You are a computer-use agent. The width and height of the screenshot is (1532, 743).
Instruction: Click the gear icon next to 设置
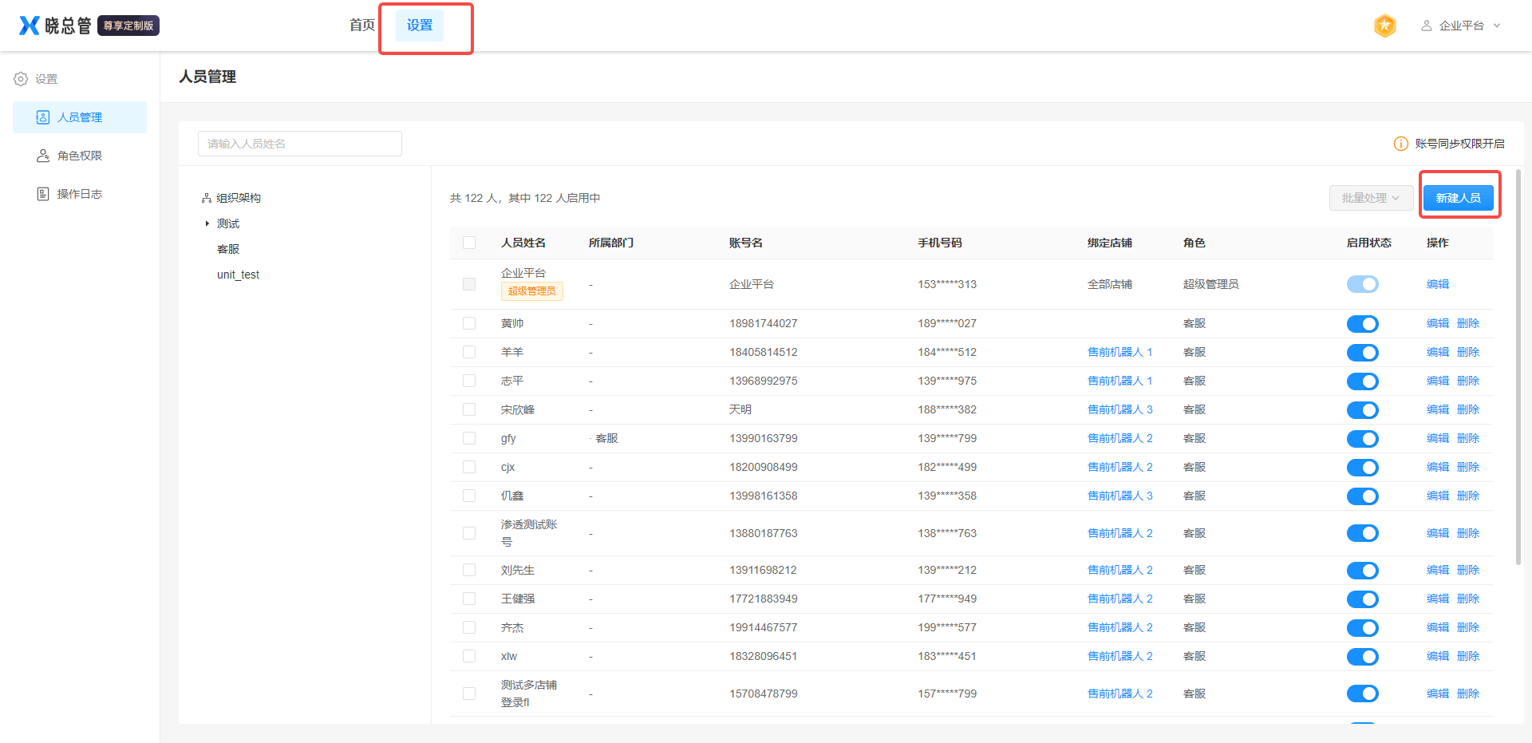(21, 79)
